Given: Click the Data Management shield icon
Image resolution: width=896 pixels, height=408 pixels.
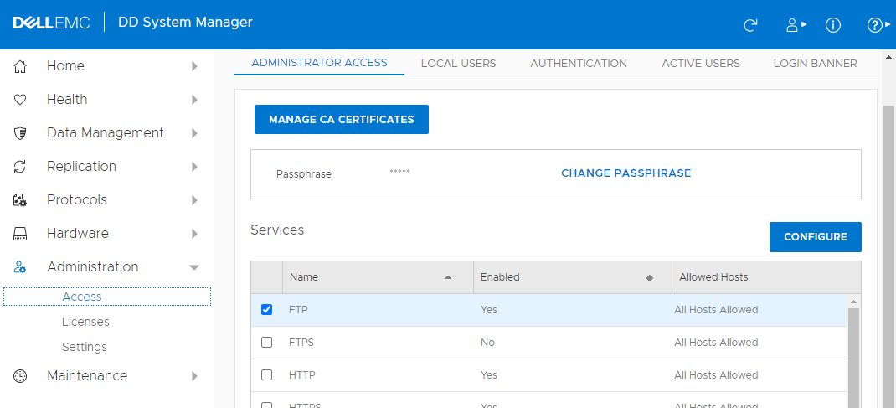Looking at the screenshot, I should (x=21, y=133).
